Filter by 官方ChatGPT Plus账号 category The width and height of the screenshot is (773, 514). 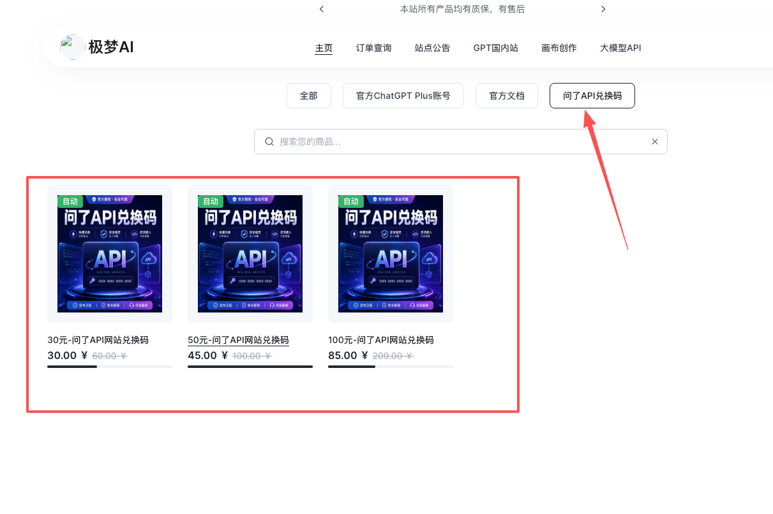403,96
